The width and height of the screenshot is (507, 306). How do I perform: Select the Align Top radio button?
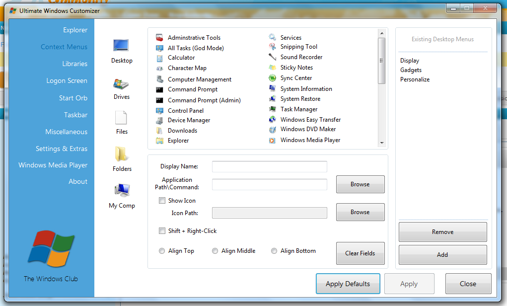162,251
